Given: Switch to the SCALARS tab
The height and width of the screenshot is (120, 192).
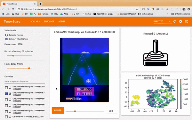Looking at the screenshot, I should point(35,21).
